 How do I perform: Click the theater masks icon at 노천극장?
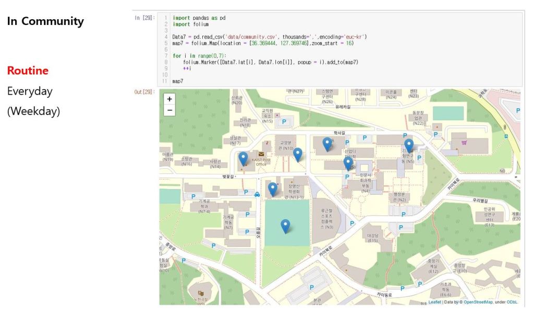200,294
